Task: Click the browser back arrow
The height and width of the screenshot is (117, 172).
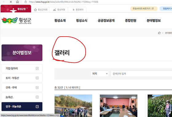Action: coord(4,2)
